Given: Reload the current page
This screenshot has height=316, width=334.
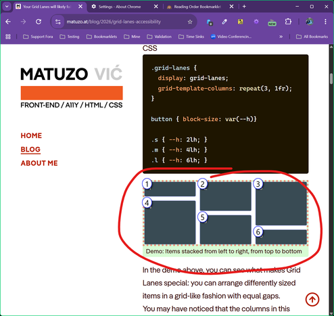Looking at the screenshot, I should (39, 22).
